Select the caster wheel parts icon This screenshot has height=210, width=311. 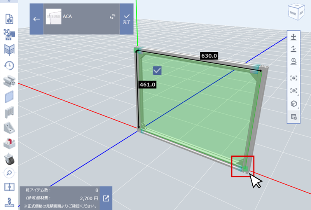coord(9,158)
